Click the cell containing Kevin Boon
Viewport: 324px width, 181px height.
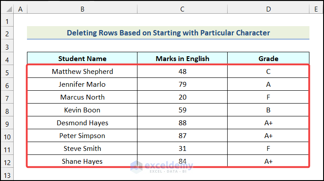[x=82, y=110]
